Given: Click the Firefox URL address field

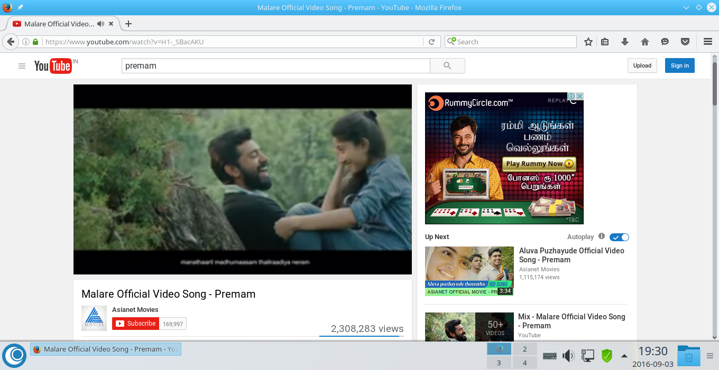Looking at the screenshot, I should [x=233, y=42].
